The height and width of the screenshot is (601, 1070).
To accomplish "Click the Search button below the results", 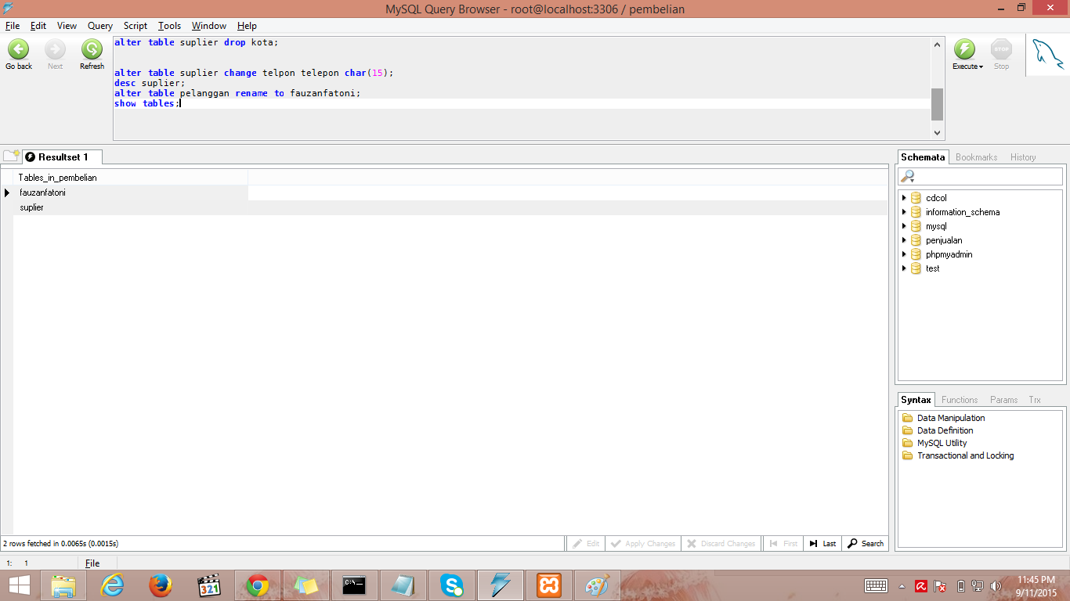I will (865, 543).
